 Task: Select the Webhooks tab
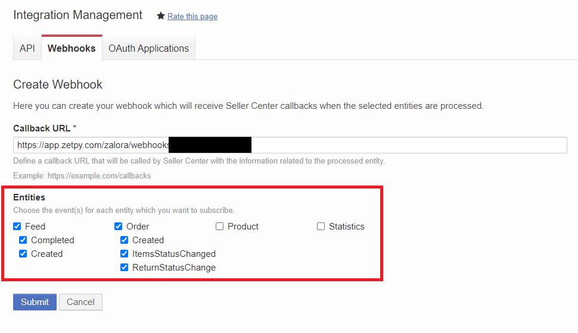coord(72,48)
